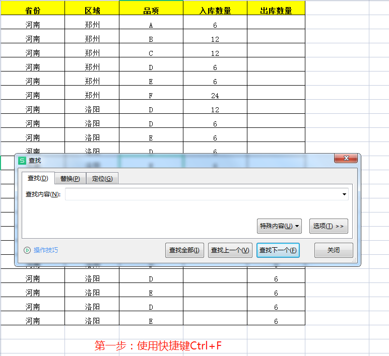Screen dimensions: 389x356
Task: Open the 操作技巧 link
Action: point(46,250)
